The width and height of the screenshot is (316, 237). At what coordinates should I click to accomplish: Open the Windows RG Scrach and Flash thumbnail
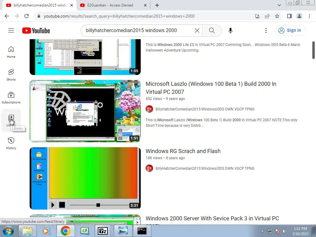[85, 178]
